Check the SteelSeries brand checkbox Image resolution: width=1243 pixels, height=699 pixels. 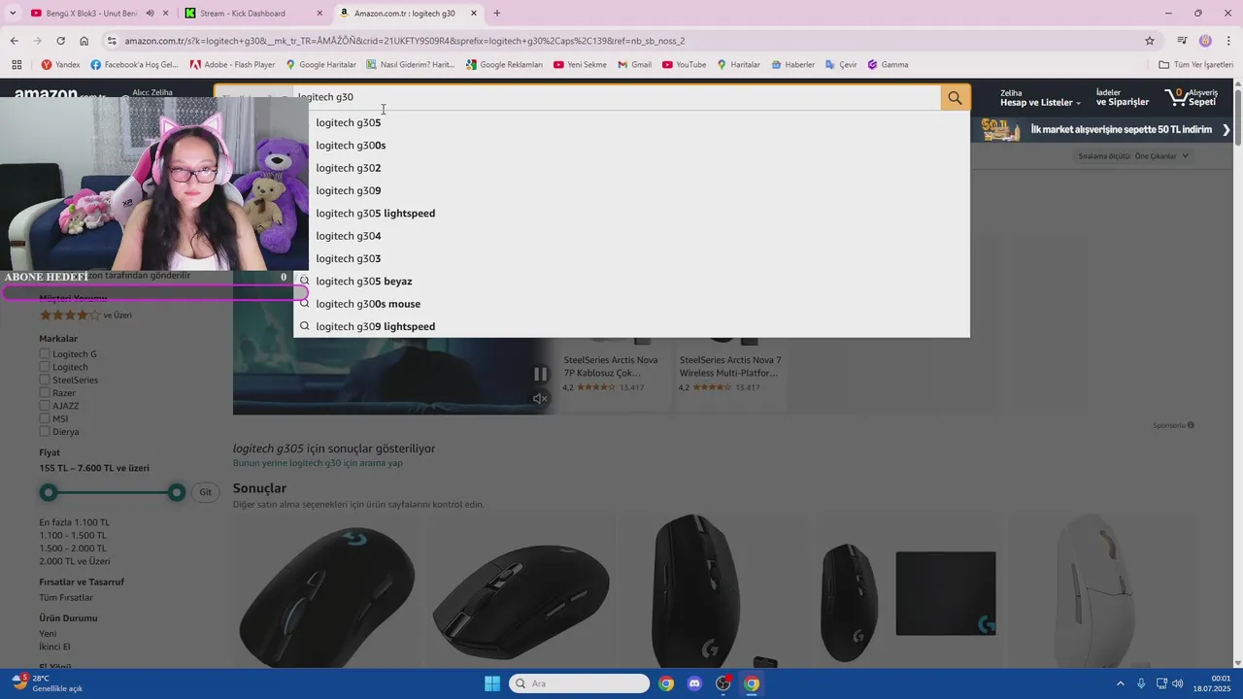click(x=45, y=380)
